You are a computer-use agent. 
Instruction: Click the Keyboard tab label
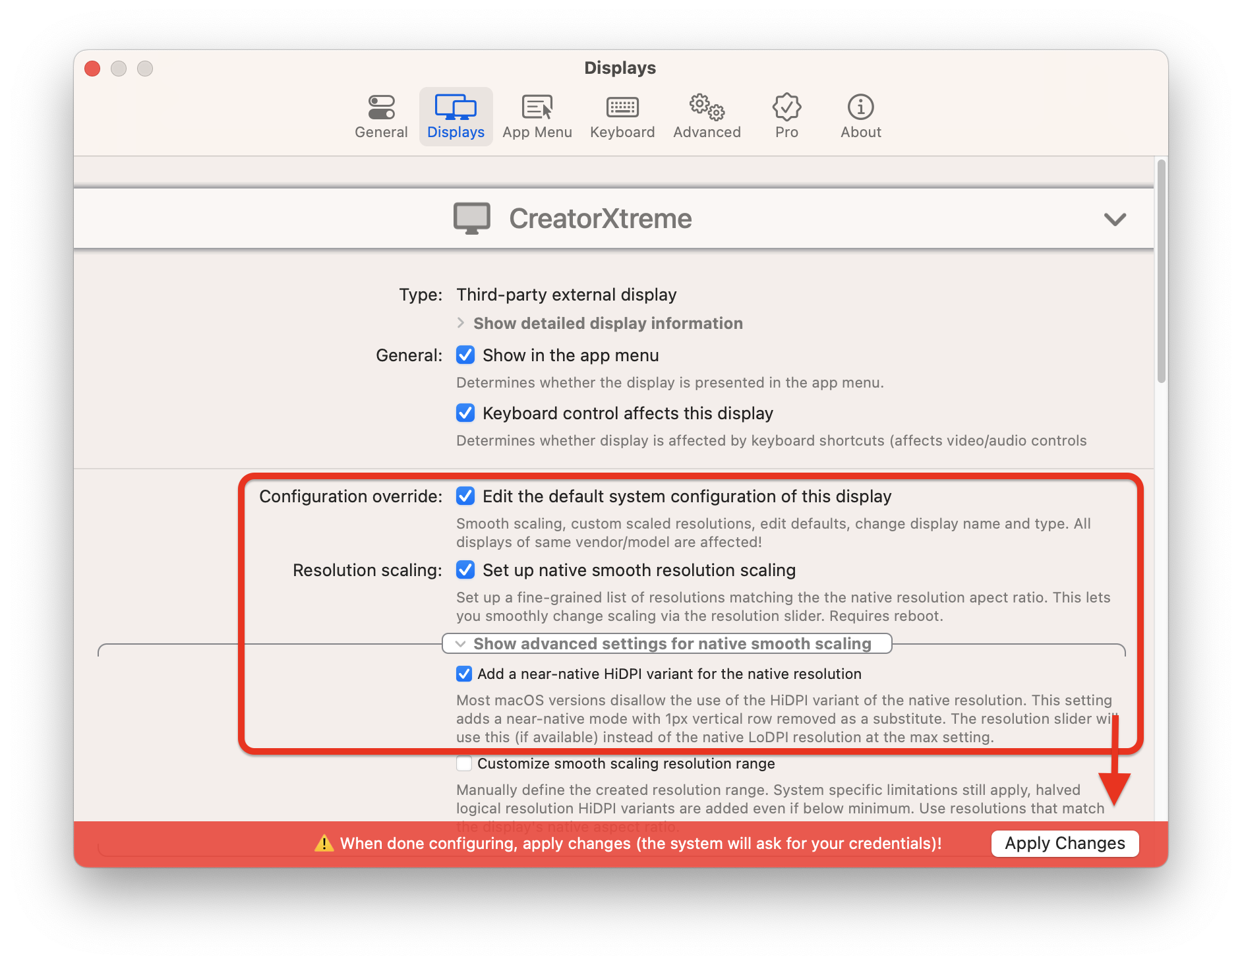(x=622, y=132)
